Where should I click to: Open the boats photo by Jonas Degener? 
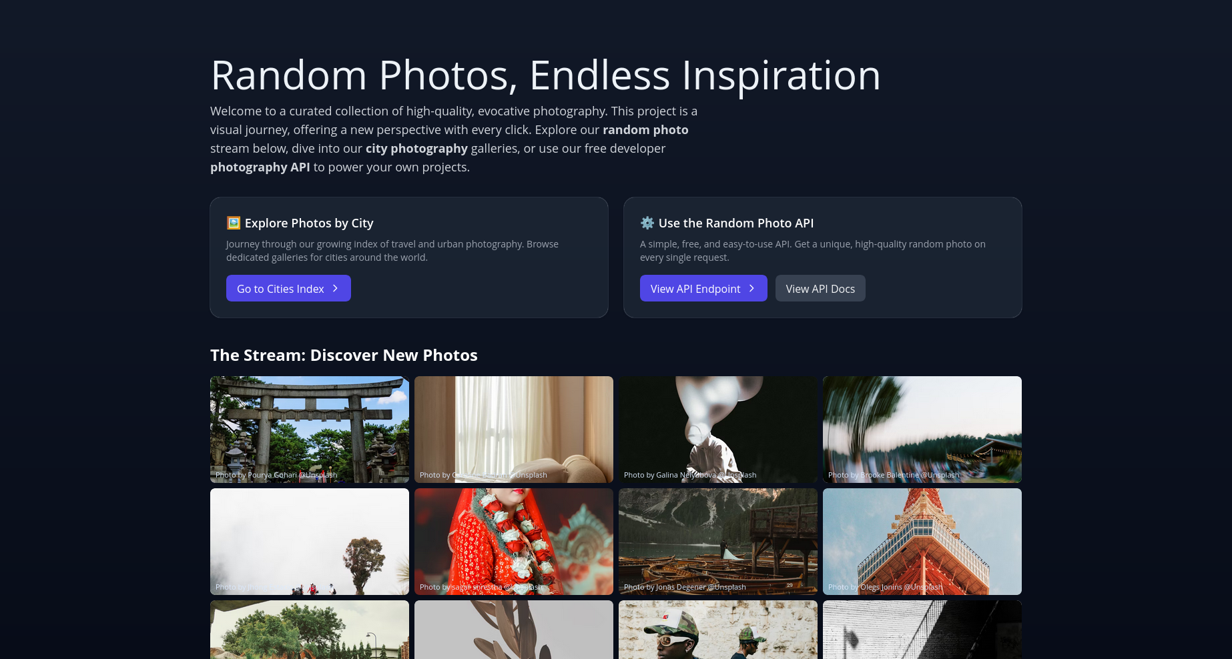tap(718, 542)
